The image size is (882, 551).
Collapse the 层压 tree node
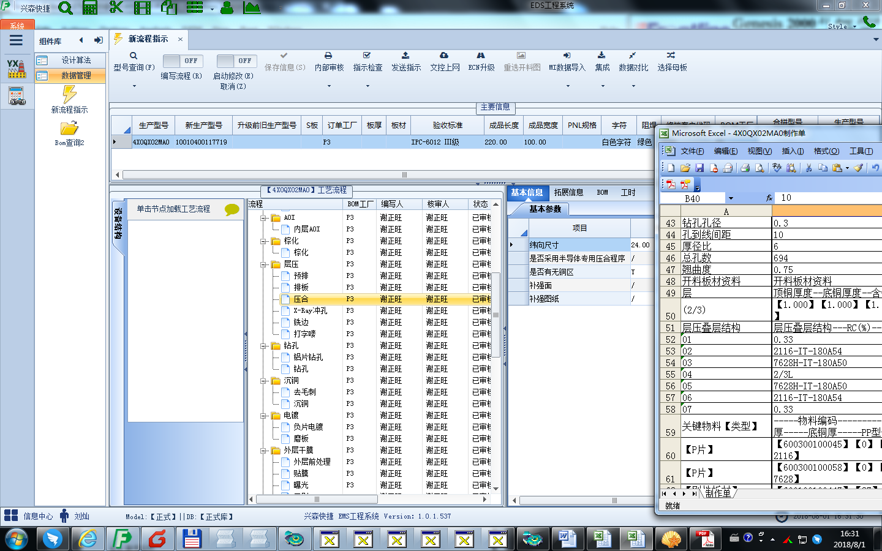tap(263, 264)
